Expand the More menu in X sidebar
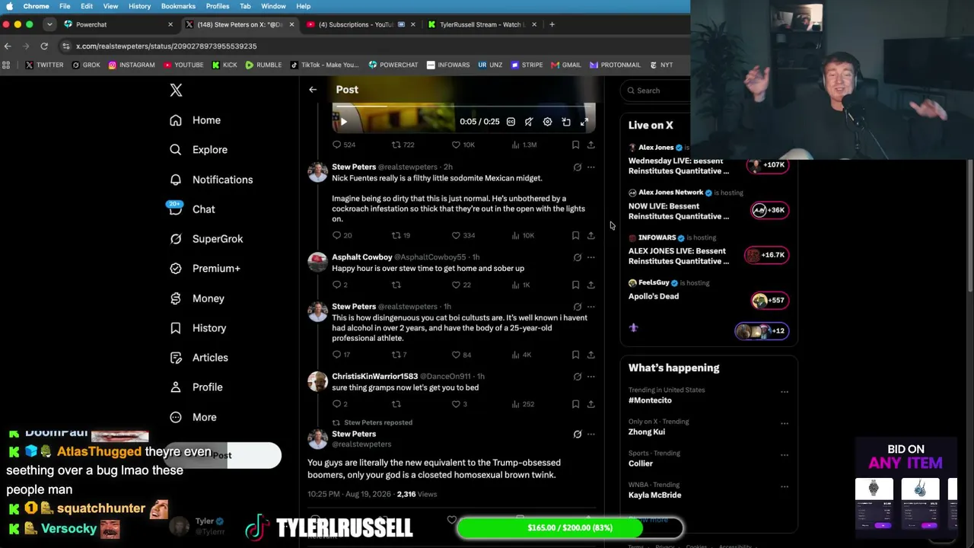The height and width of the screenshot is (548, 974). (x=193, y=417)
